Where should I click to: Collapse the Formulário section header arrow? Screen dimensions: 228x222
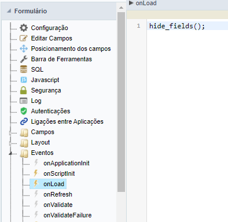pyautogui.click(x=9, y=11)
